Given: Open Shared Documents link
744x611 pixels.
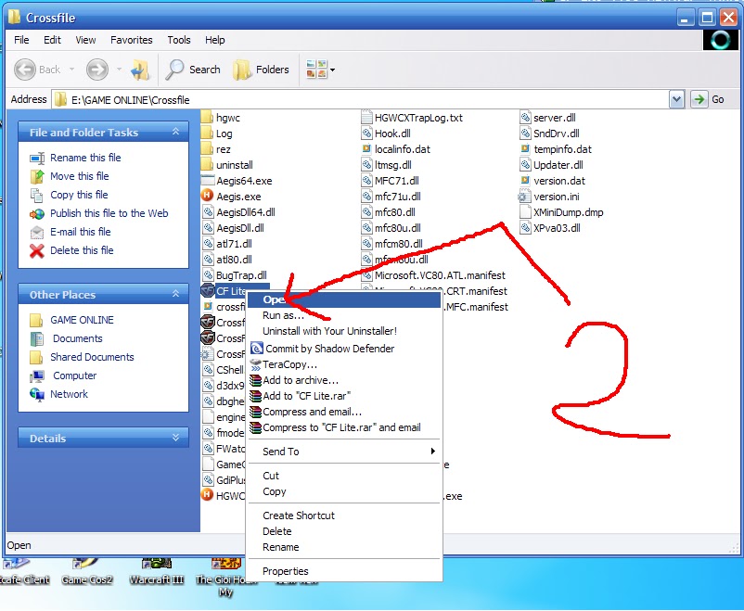Looking at the screenshot, I should click(x=92, y=357).
